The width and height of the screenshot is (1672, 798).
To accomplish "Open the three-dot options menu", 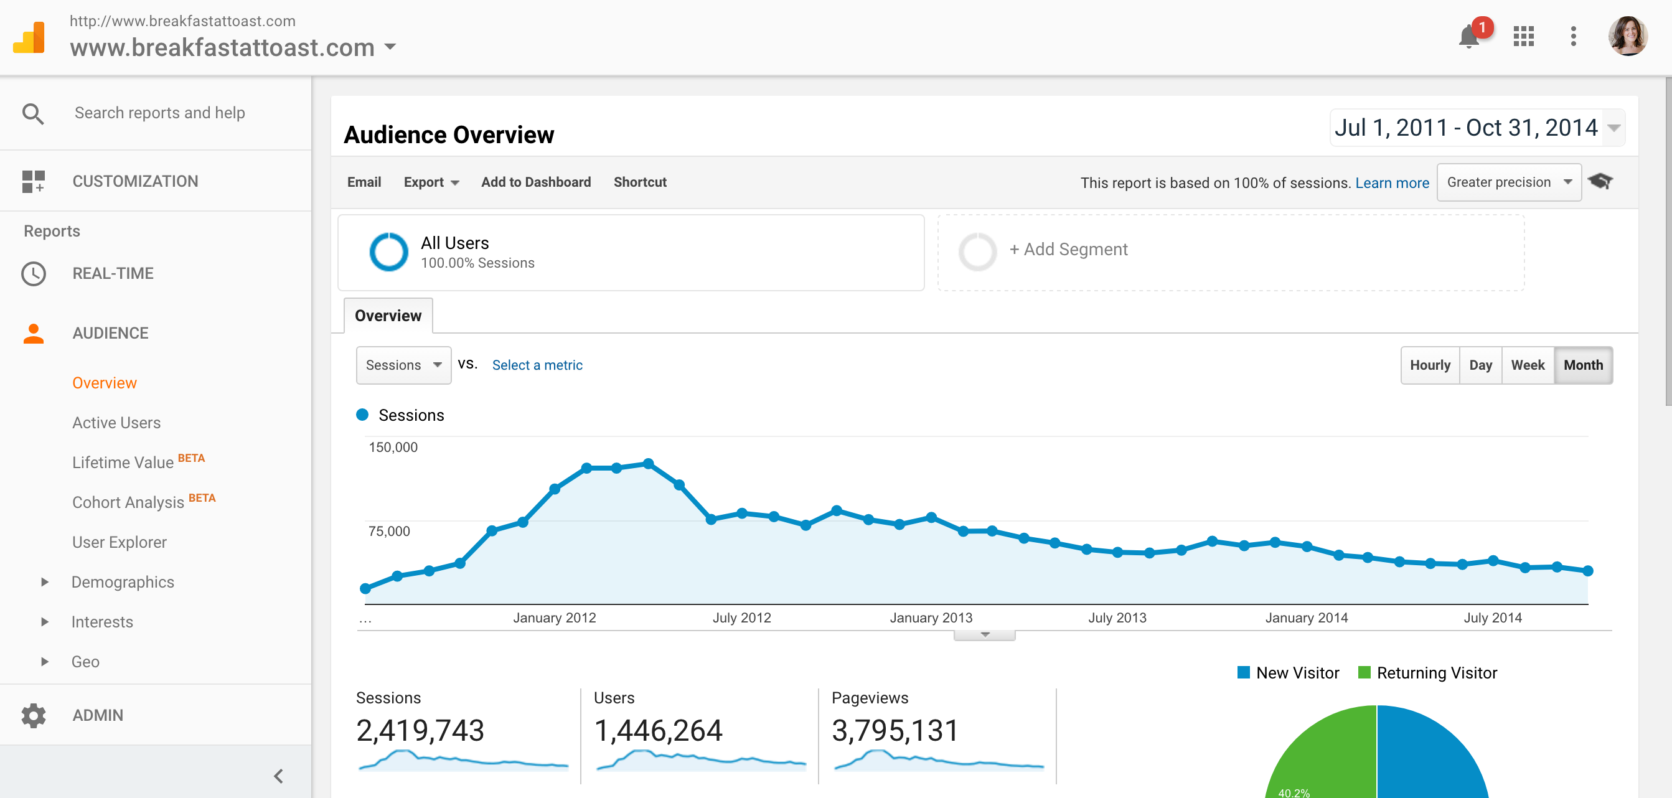I will click(x=1574, y=36).
